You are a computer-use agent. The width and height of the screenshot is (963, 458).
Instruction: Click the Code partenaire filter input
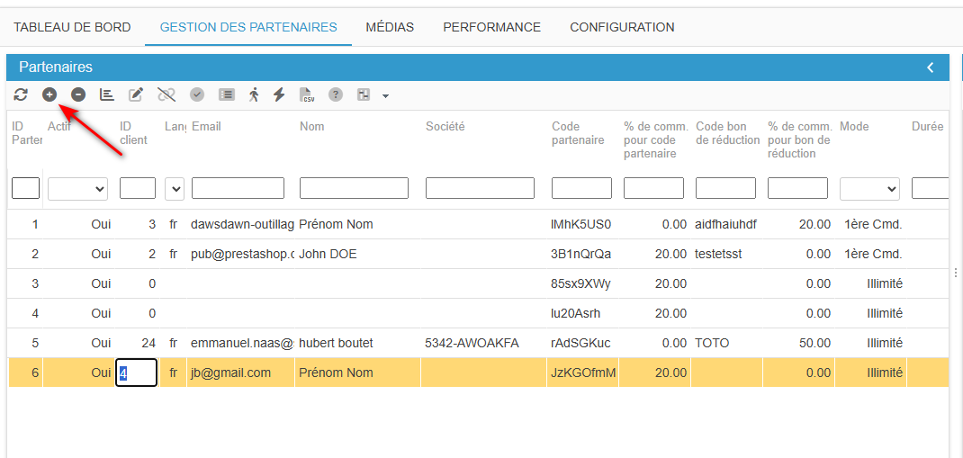coord(581,188)
